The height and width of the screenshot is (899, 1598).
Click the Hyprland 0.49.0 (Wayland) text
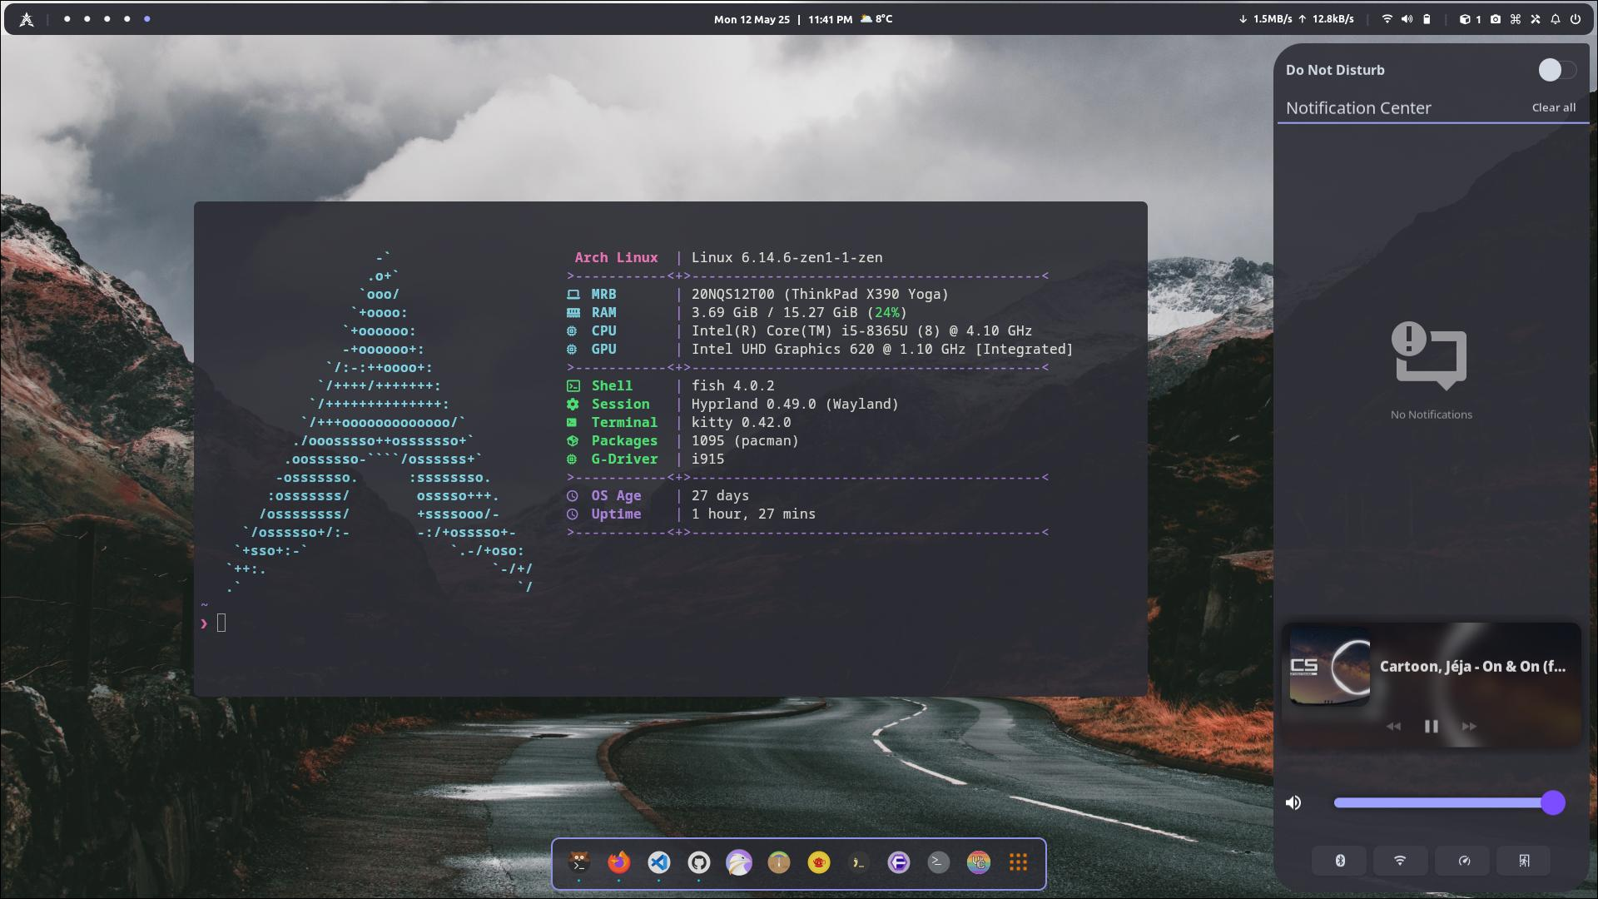pyautogui.click(x=795, y=405)
